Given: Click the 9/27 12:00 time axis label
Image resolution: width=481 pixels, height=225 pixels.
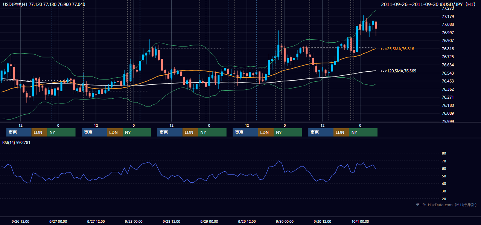Looking at the screenshot, I should coord(96,221).
